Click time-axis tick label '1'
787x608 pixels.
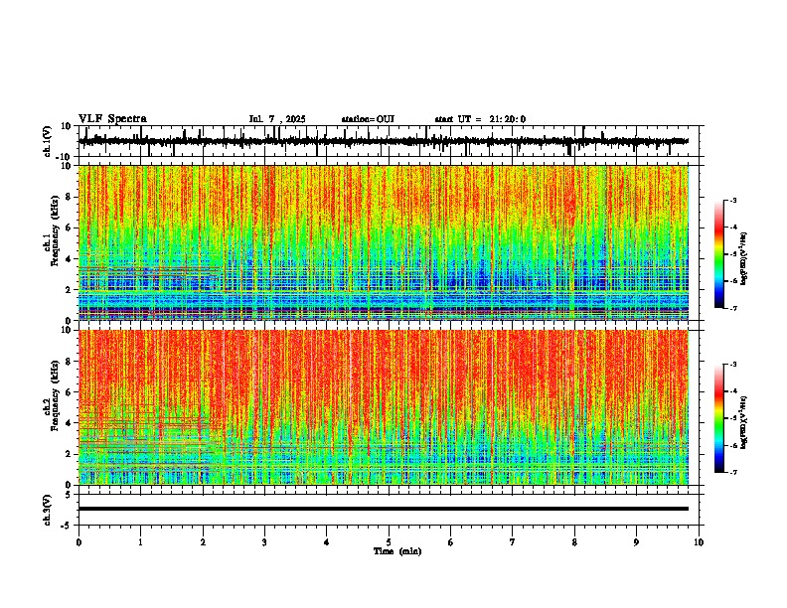point(140,542)
